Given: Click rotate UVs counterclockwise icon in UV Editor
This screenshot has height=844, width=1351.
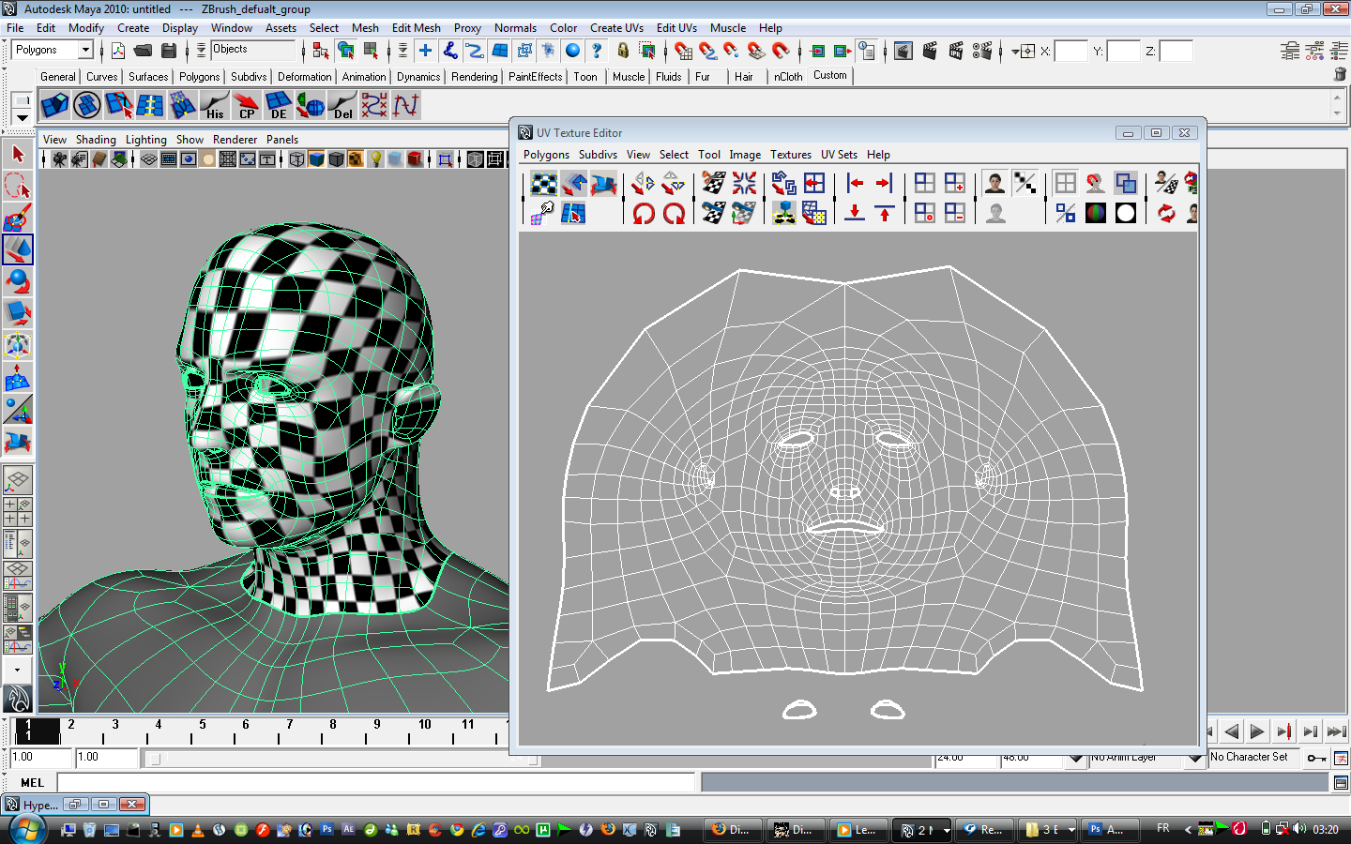Looking at the screenshot, I should pyautogui.click(x=644, y=213).
